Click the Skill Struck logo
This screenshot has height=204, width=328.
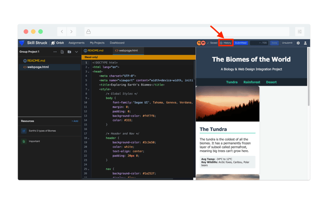[x=33, y=43]
